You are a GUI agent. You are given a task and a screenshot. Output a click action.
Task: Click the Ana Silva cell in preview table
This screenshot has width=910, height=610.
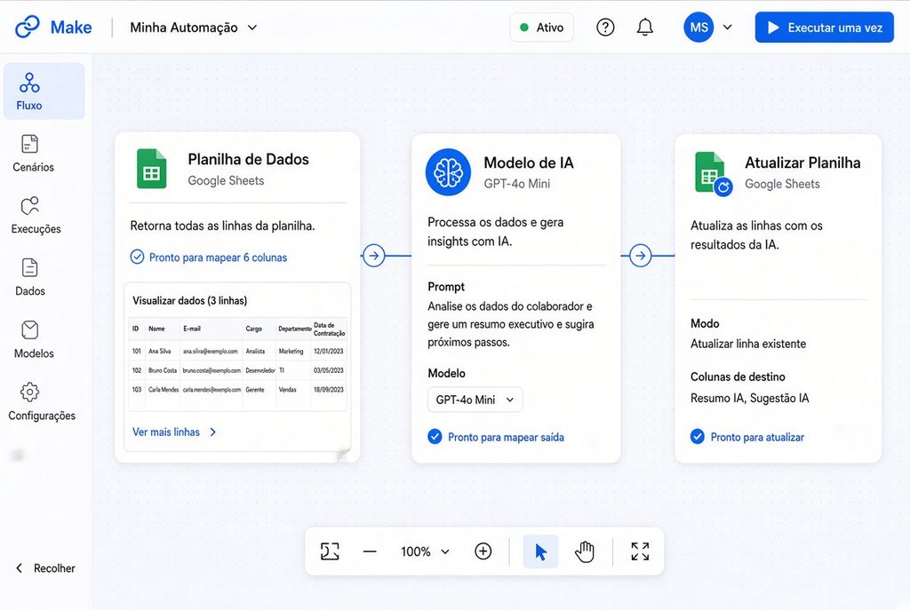point(160,351)
